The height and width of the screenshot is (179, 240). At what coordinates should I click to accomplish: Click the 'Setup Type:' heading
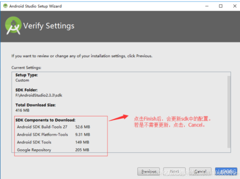pyautogui.click(x=26, y=75)
